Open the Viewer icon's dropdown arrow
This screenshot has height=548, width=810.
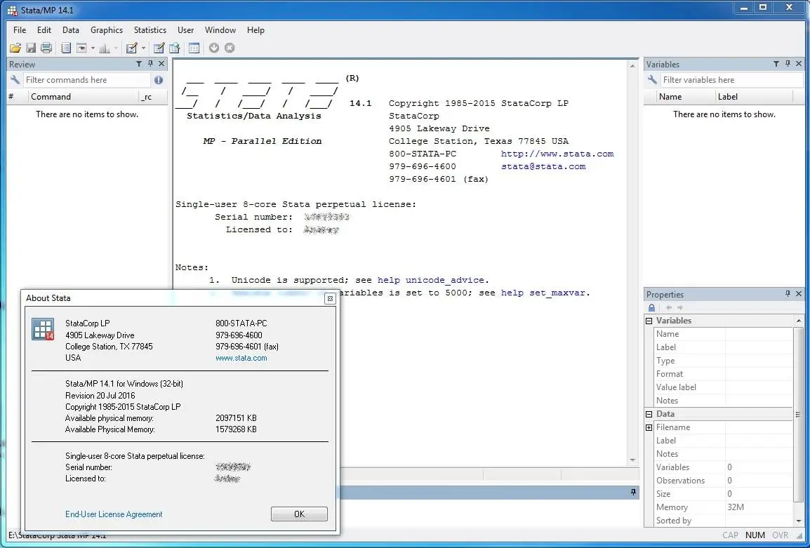pos(93,48)
